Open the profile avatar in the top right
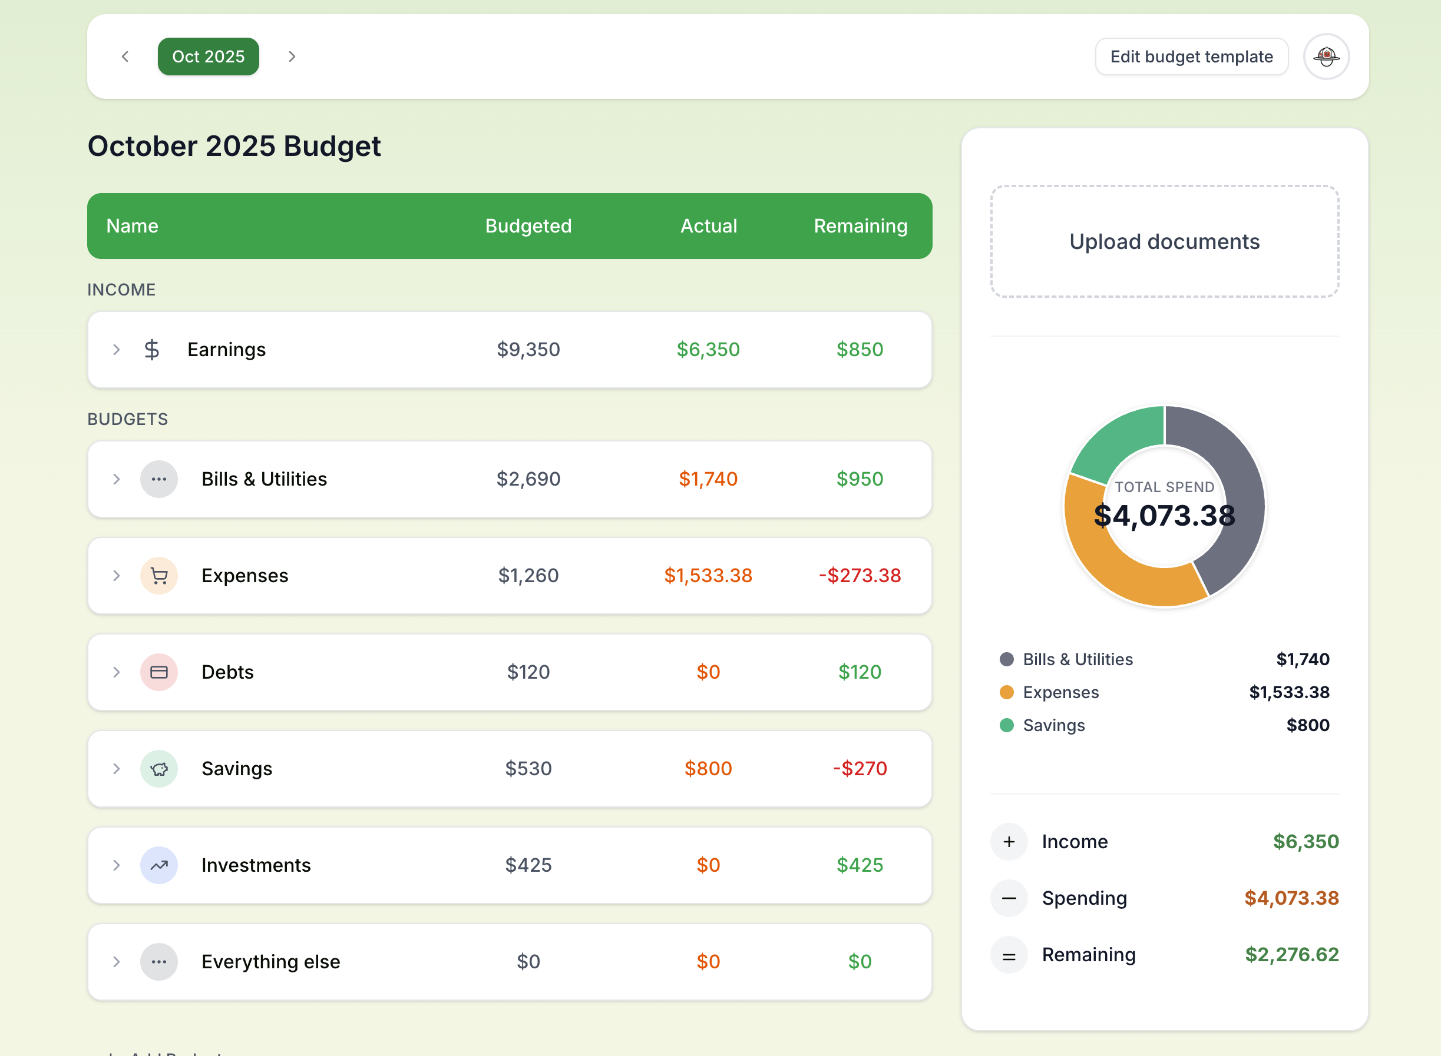The height and width of the screenshot is (1056, 1441). (x=1326, y=57)
